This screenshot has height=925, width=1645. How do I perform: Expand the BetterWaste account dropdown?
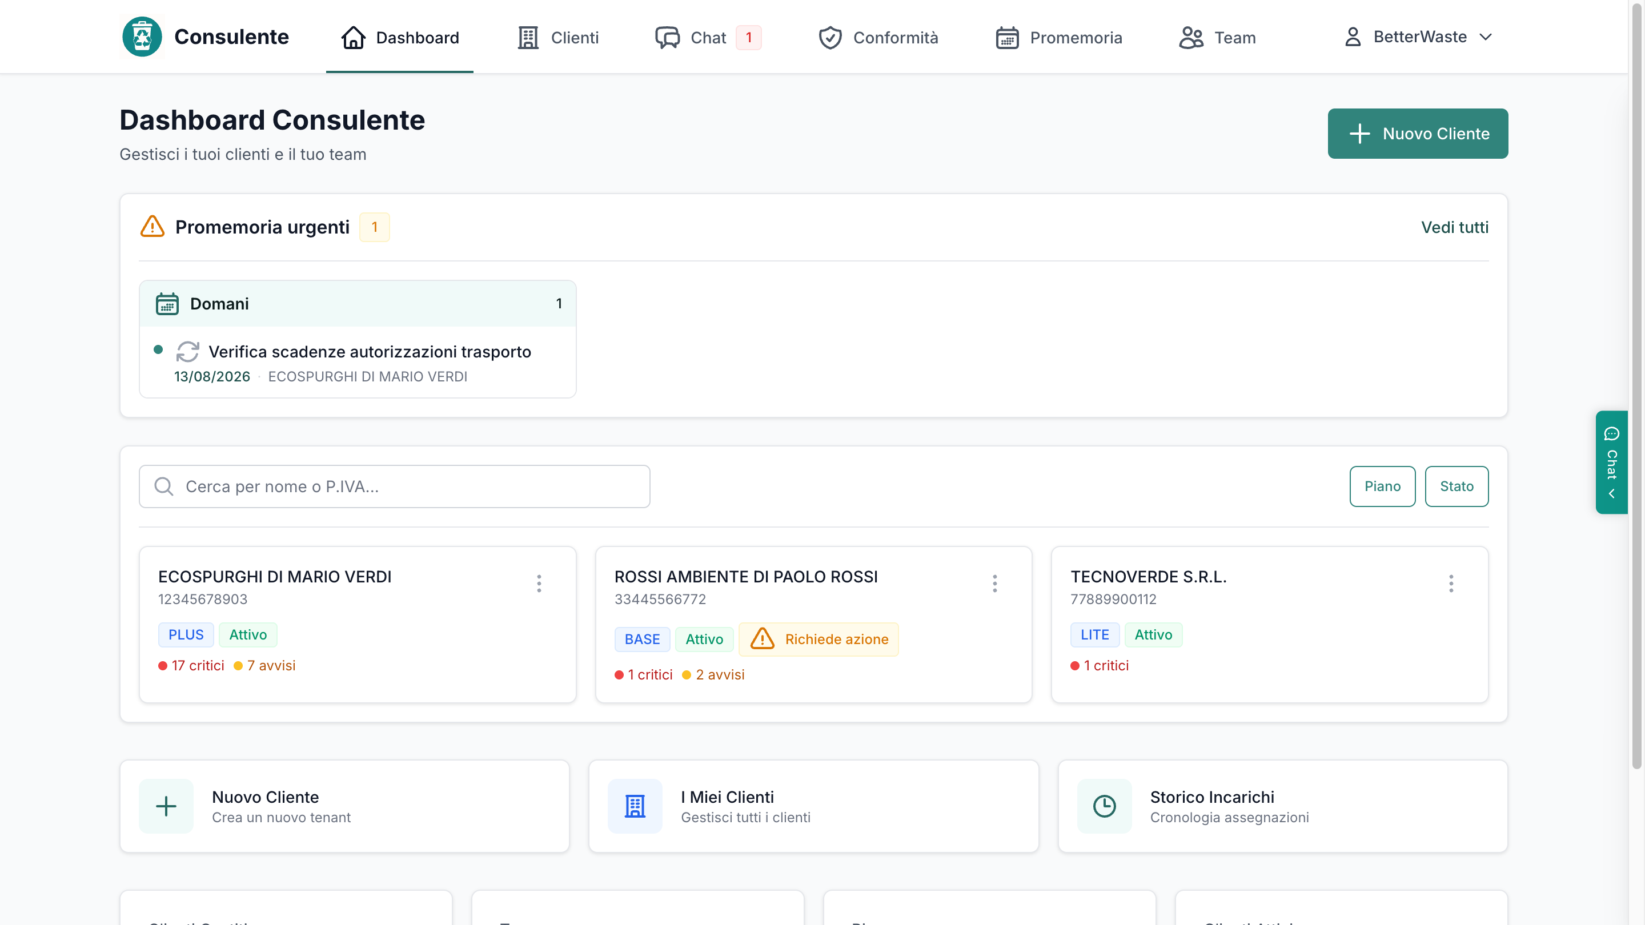1418,37
